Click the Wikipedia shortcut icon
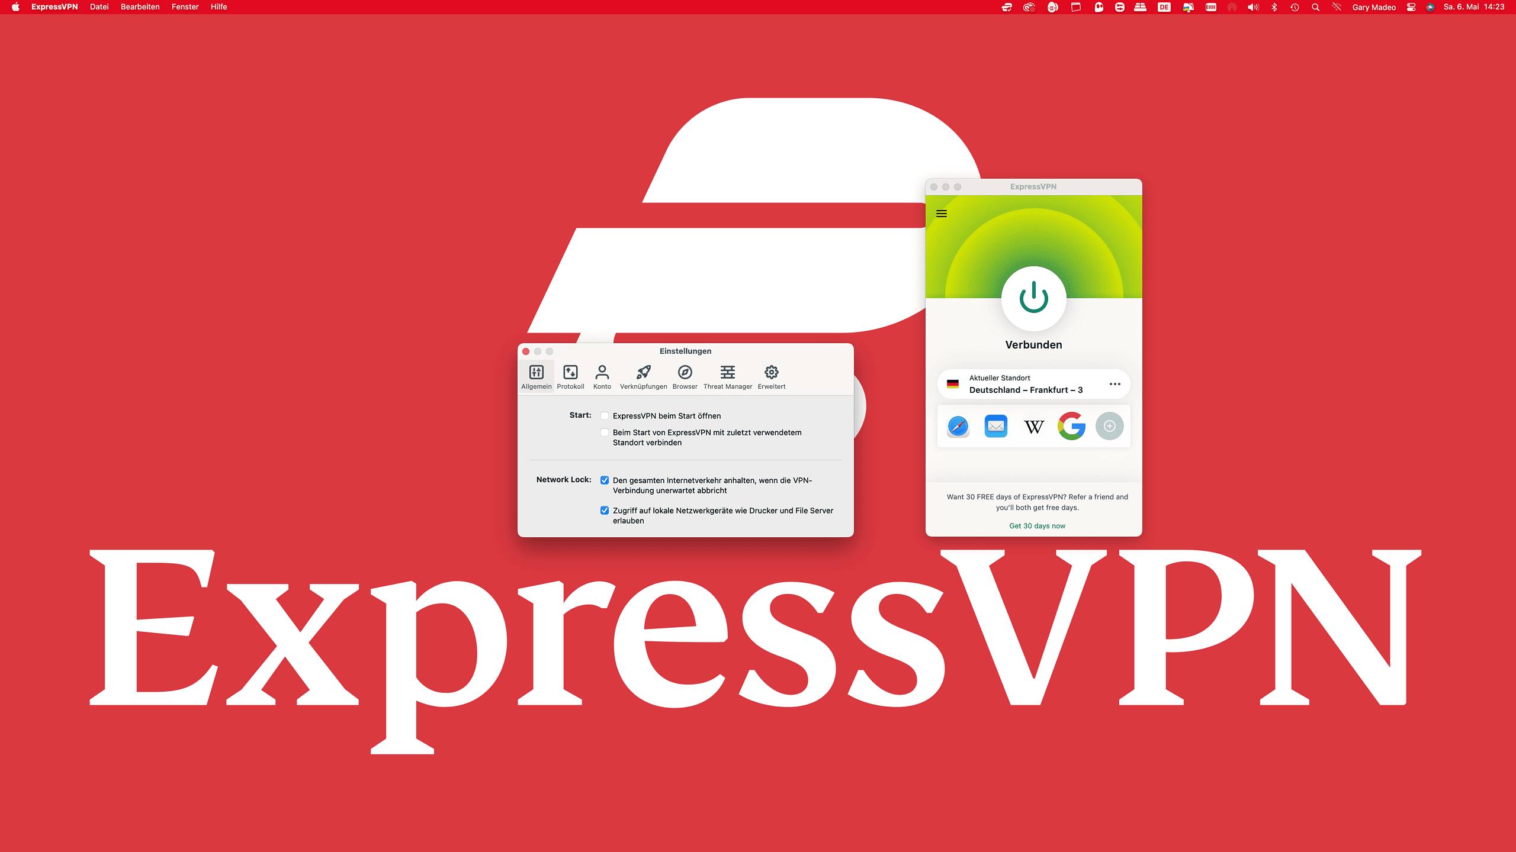1516x852 pixels. 1034,425
